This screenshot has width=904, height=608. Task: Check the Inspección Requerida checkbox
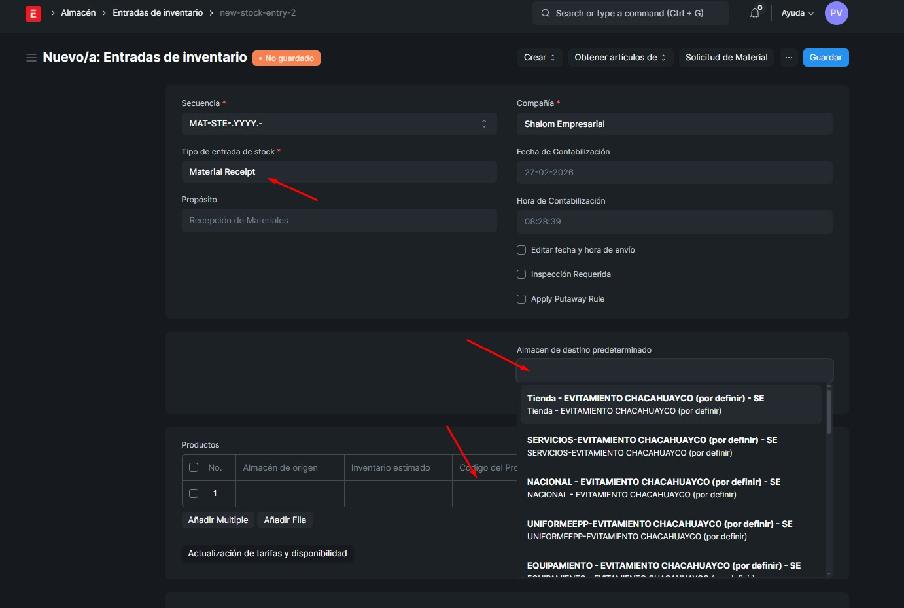coord(521,274)
